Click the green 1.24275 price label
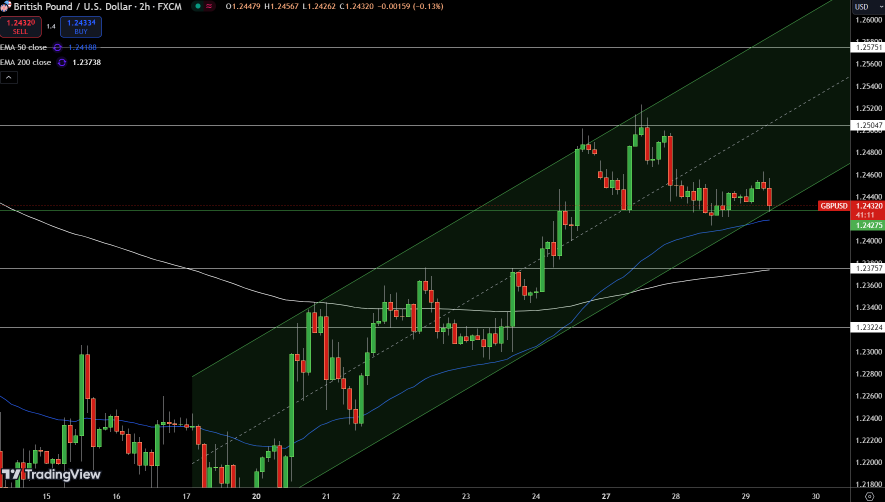Viewport: 885px width, 502px height. [868, 225]
